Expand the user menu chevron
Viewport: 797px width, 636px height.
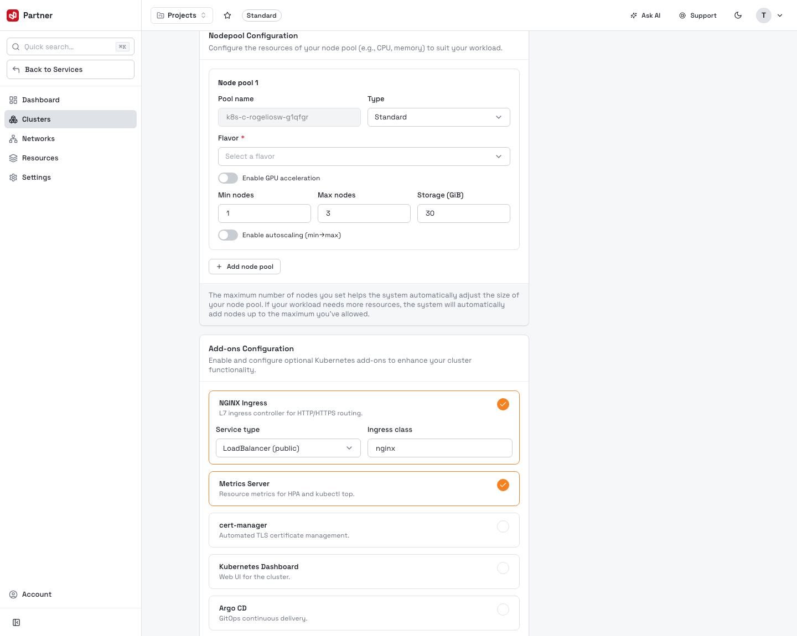[780, 15]
